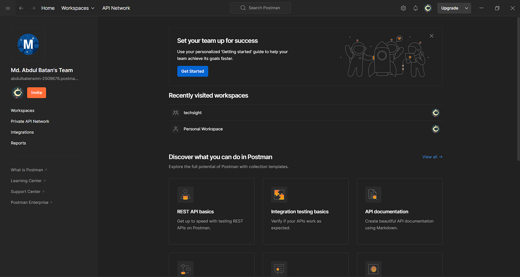Click the Integration testing puzzle icon
The height and width of the screenshot is (277, 520).
[279, 195]
